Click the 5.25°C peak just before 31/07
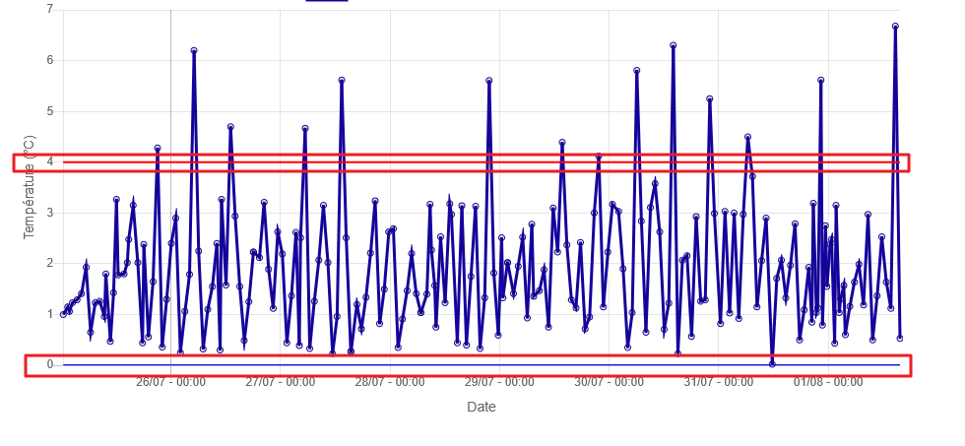Screen dimensions: 965x446 coord(709,98)
